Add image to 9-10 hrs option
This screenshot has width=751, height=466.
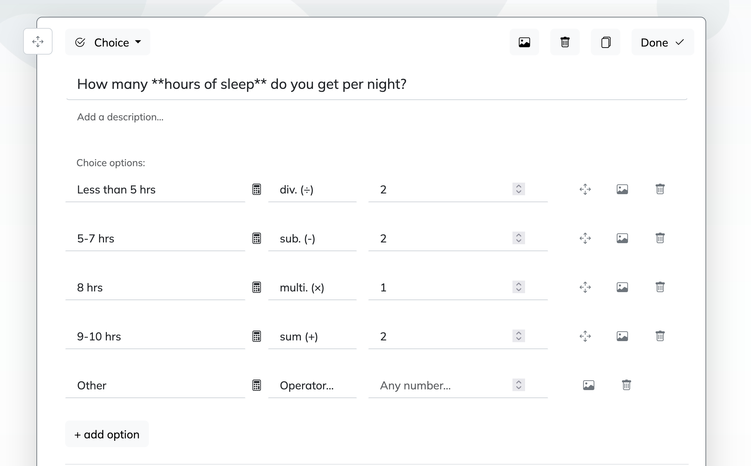(622, 336)
